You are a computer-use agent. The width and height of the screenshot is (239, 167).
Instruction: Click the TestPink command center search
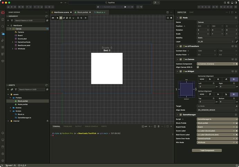(110, 2)
